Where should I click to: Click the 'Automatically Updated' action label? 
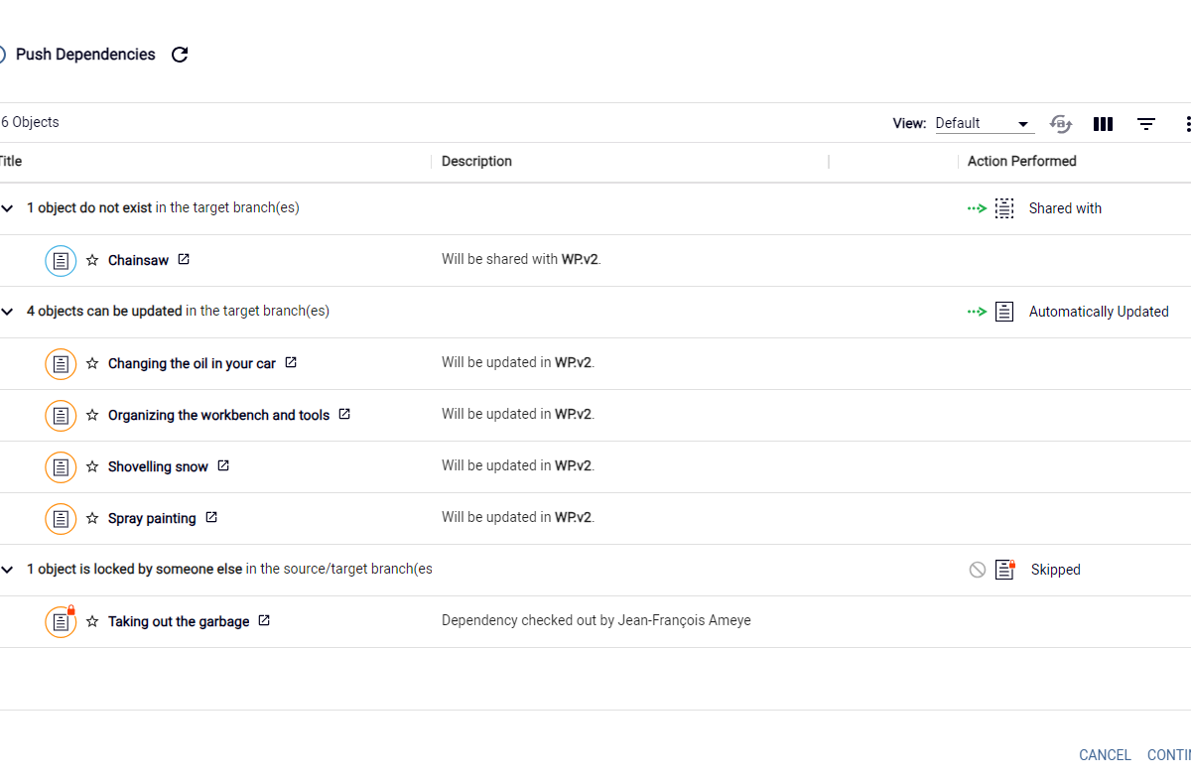coord(1099,312)
